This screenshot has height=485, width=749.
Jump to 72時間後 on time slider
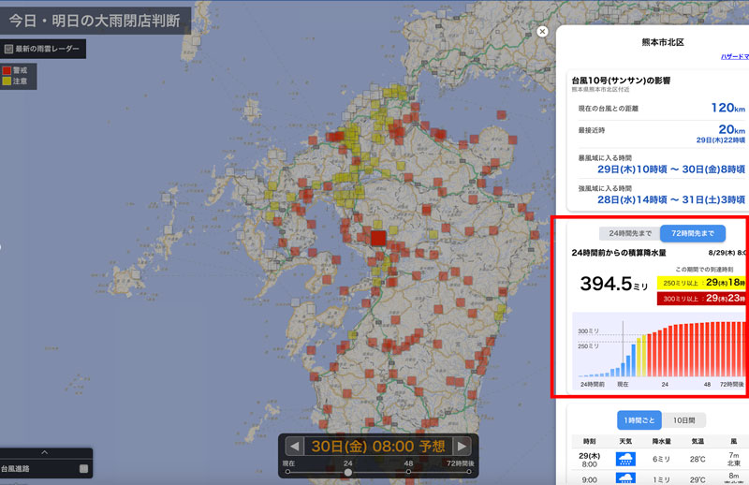point(468,472)
